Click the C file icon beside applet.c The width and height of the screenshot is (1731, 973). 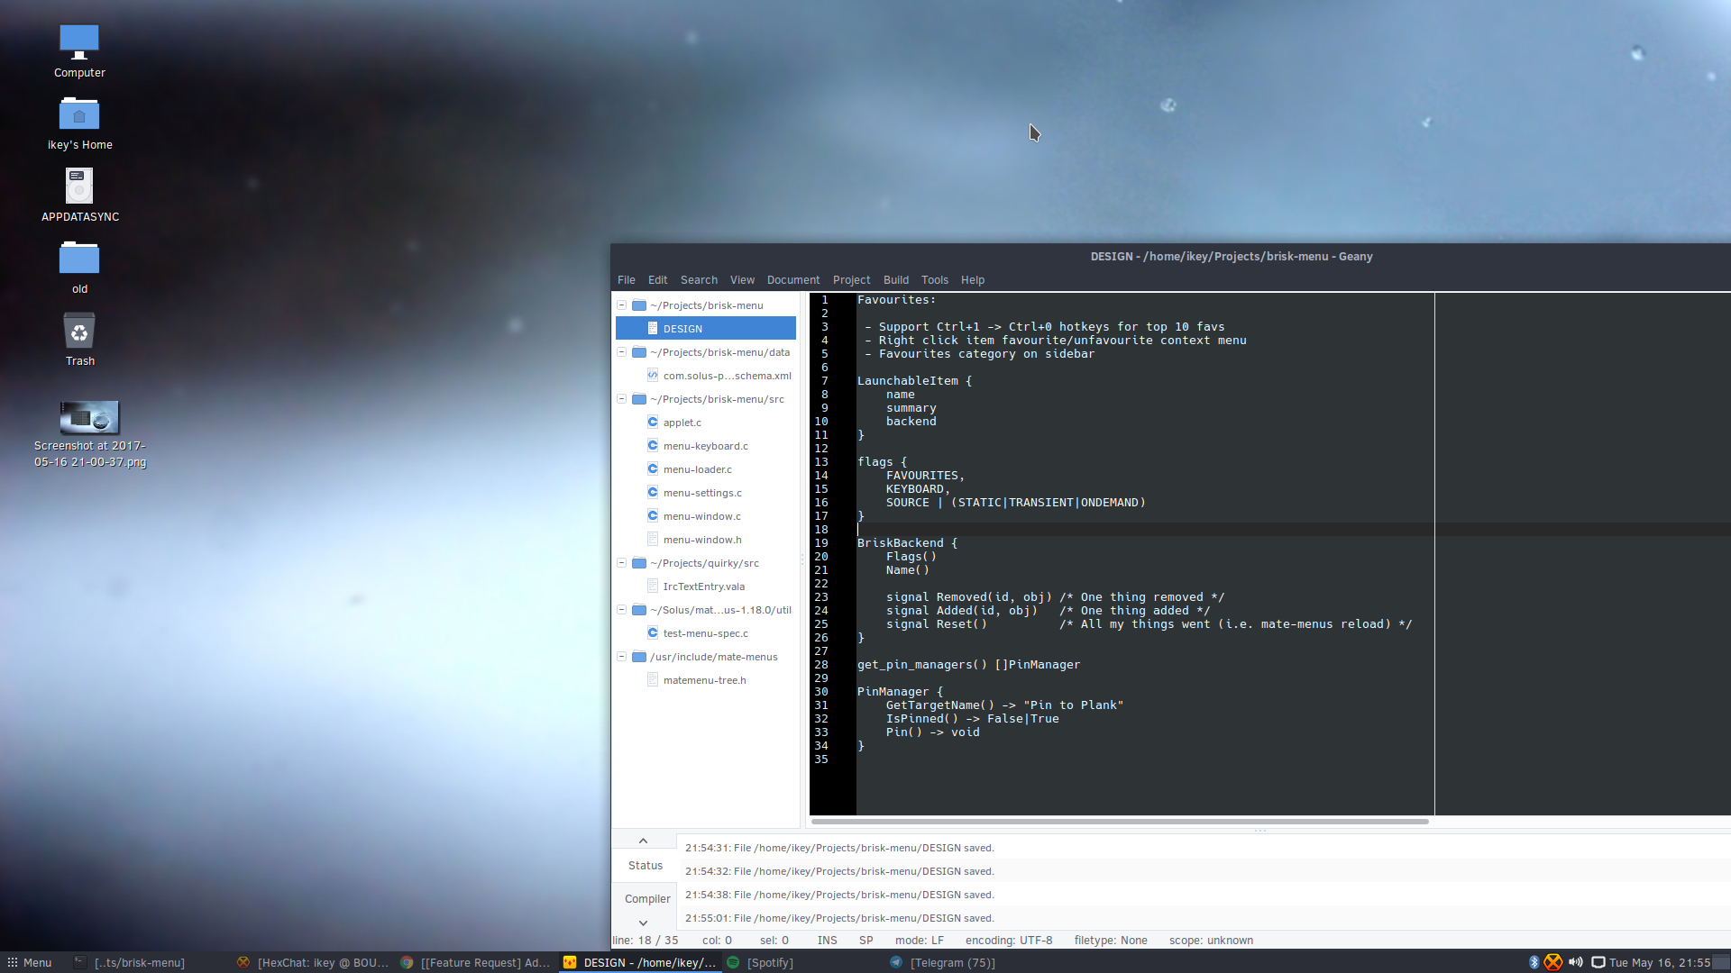(653, 422)
